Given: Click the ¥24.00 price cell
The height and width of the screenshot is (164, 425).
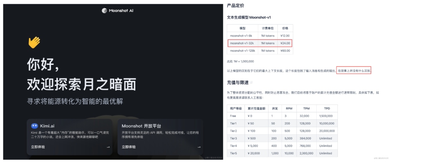Looking at the screenshot, I should pyautogui.click(x=285, y=43).
